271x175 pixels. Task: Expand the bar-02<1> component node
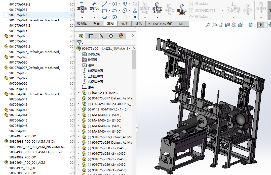(x=78, y=93)
